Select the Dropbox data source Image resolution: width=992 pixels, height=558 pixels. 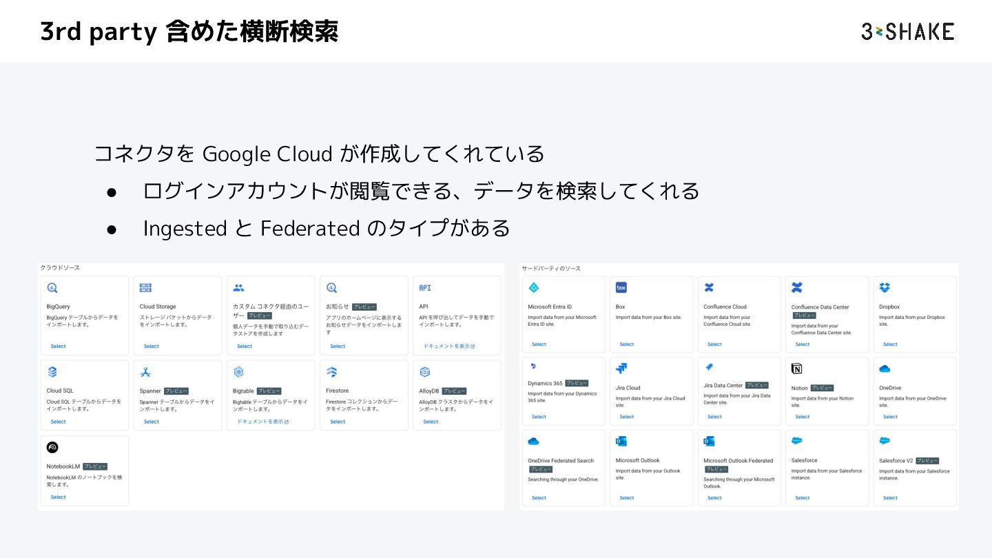click(x=891, y=344)
